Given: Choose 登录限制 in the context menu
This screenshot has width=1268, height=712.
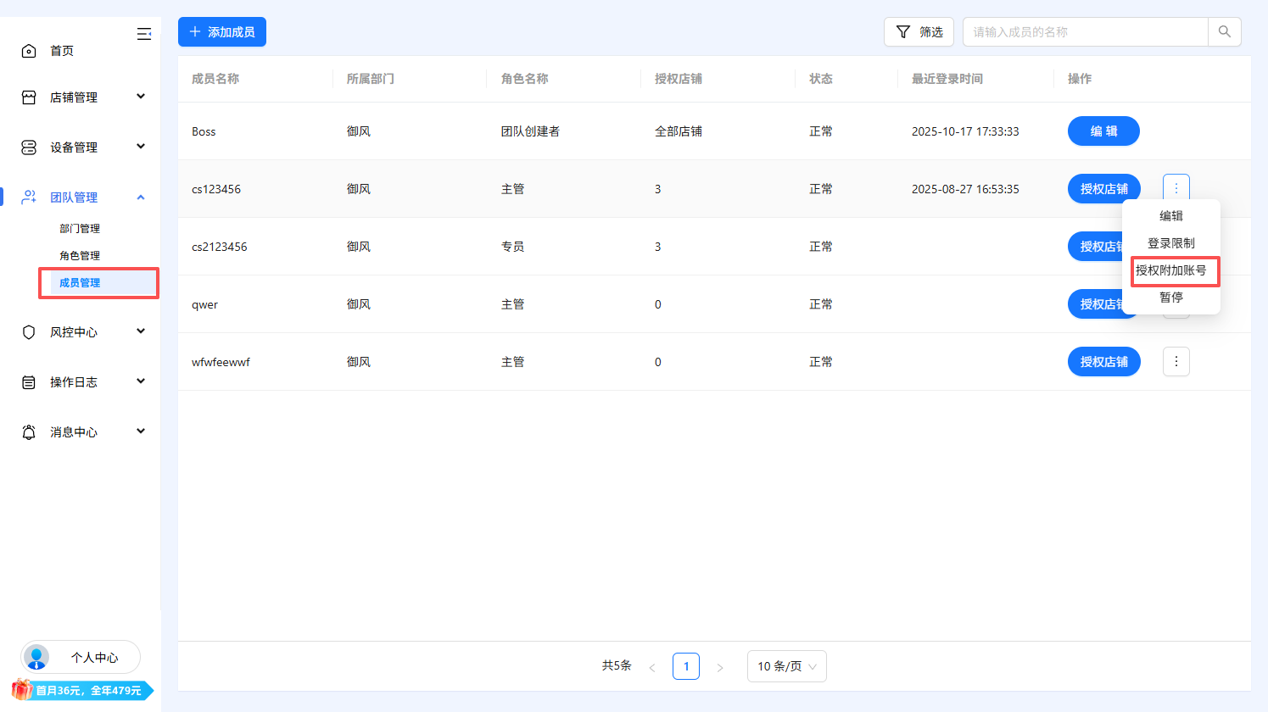Looking at the screenshot, I should 1170,243.
